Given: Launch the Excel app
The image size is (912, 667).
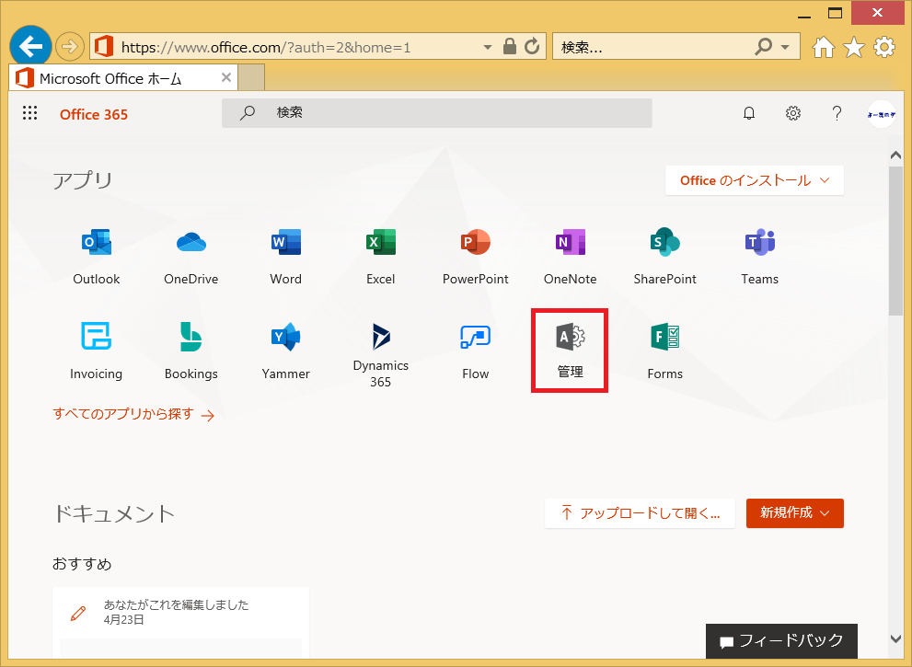Looking at the screenshot, I should click(x=380, y=256).
